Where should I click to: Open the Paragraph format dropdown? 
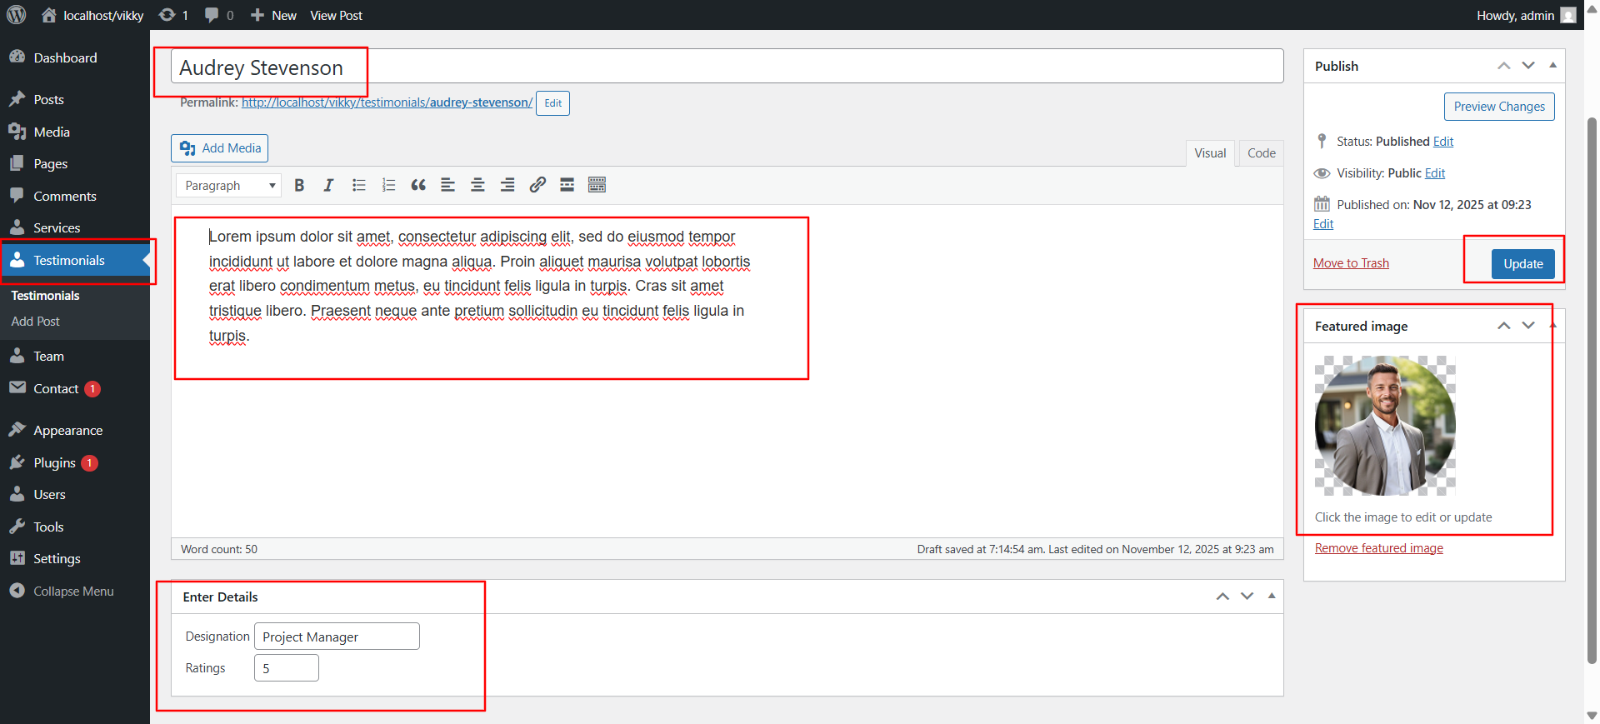pos(228,185)
